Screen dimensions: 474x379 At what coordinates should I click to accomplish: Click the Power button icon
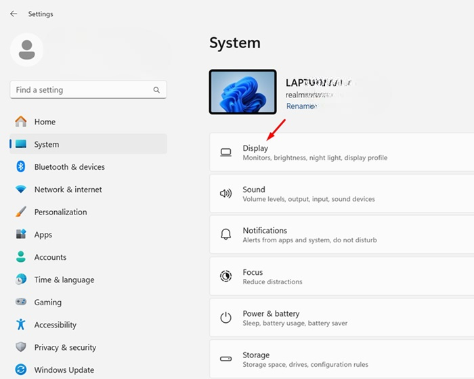[x=225, y=317]
